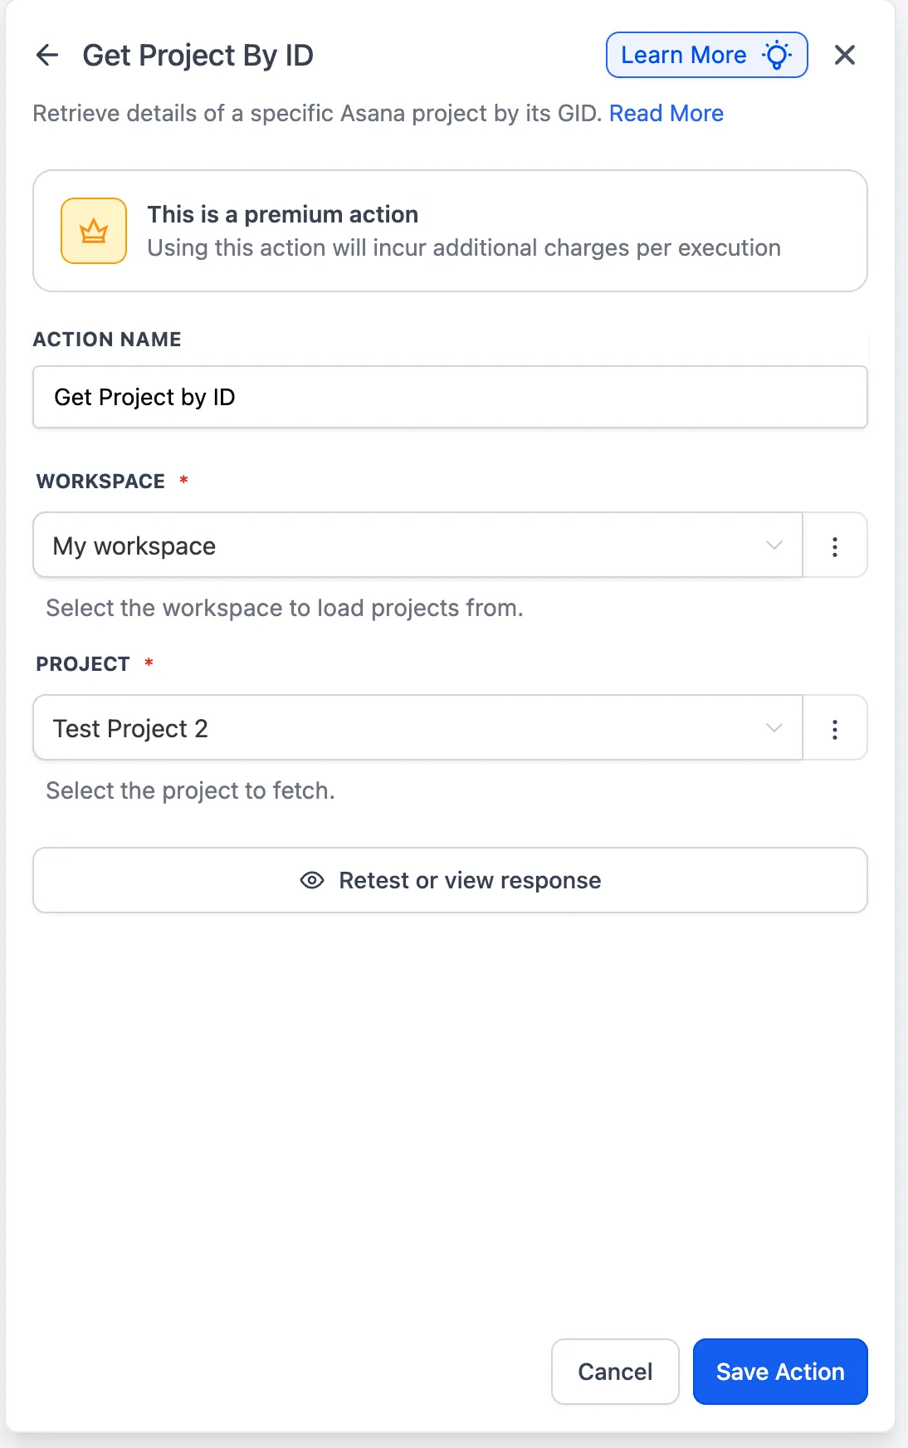Click the WORKSPACE field label

(100, 482)
